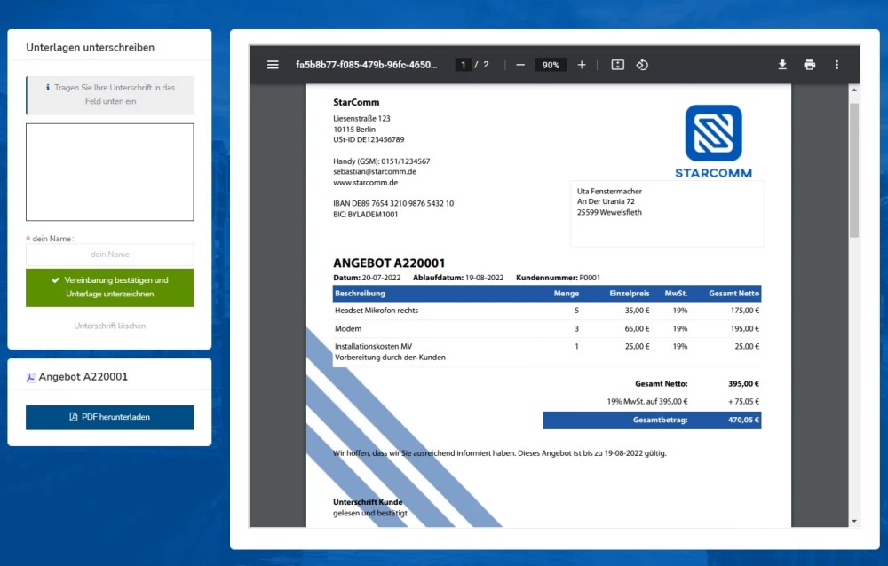
Task: Open the PDF viewer more actions menu
Action: pyautogui.click(x=836, y=65)
